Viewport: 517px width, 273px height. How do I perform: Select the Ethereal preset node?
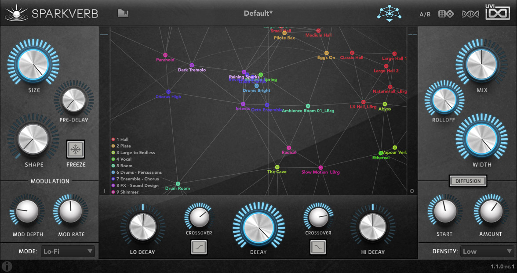click(381, 153)
